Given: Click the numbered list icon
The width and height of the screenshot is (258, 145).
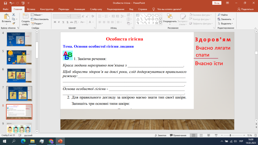Looking at the screenshot, I should tap(106, 16).
